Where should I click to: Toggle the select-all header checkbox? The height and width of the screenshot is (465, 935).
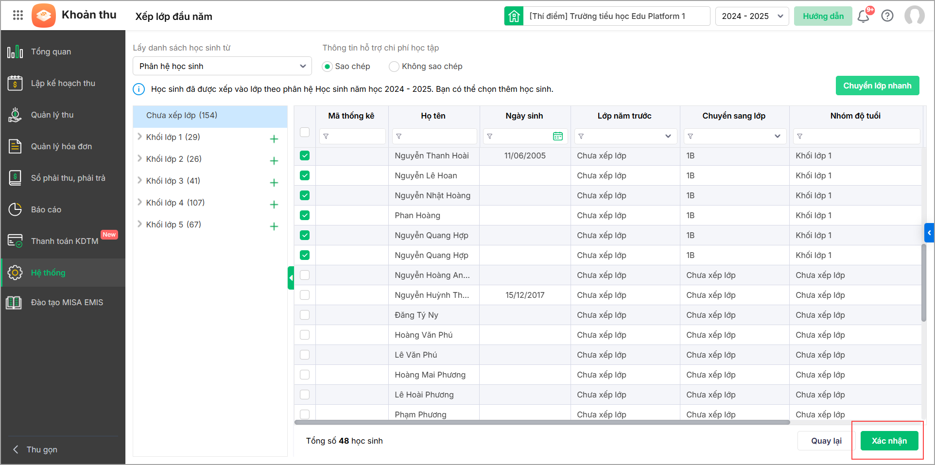305,132
